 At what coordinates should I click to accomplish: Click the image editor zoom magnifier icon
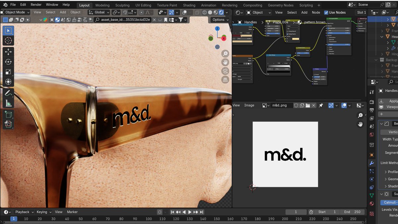361,115
